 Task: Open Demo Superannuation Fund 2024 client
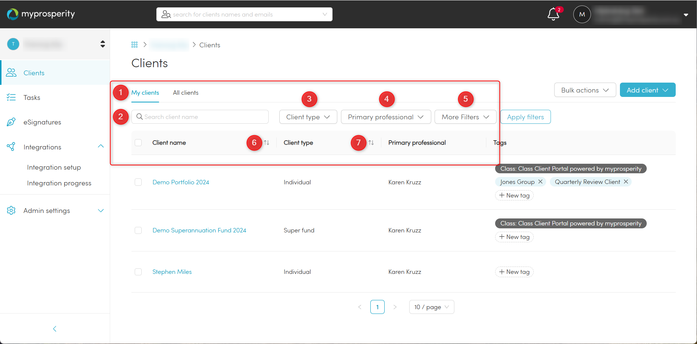coord(199,230)
